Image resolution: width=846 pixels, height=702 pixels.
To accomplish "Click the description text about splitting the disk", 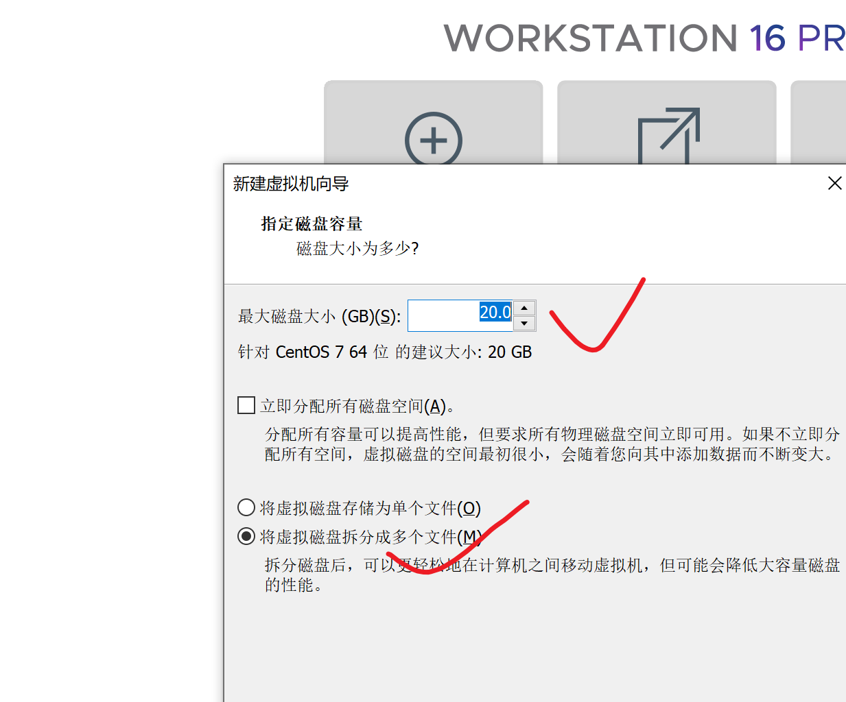I will [x=552, y=574].
